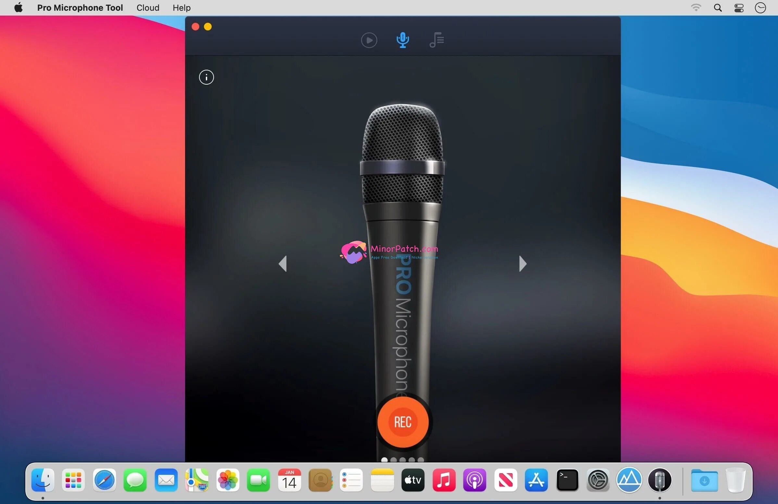Open Pro Microphone app in Dock
The width and height of the screenshot is (778, 504).
(x=659, y=480)
